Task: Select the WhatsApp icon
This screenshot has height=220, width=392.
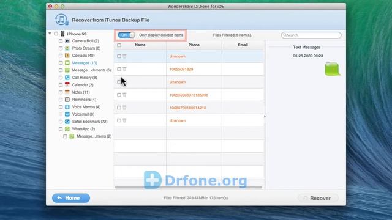Action: click(x=67, y=129)
